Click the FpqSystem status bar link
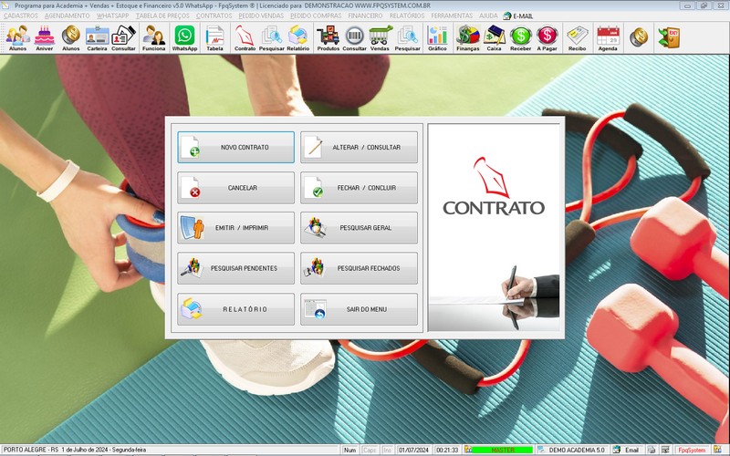The height and width of the screenshot is (456, 730). 692,450
